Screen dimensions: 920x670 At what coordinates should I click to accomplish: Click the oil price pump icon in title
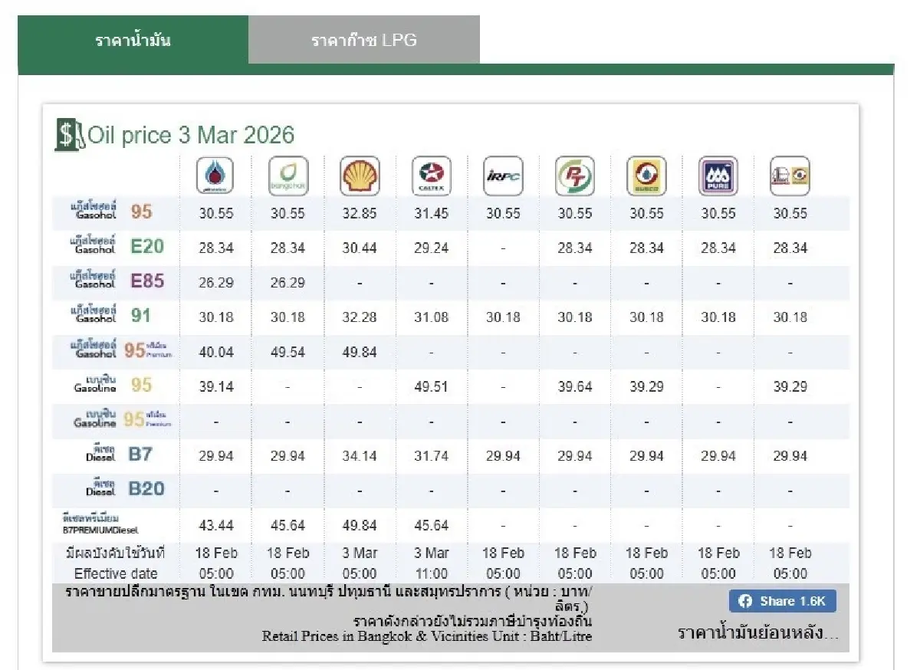(70, 136)
